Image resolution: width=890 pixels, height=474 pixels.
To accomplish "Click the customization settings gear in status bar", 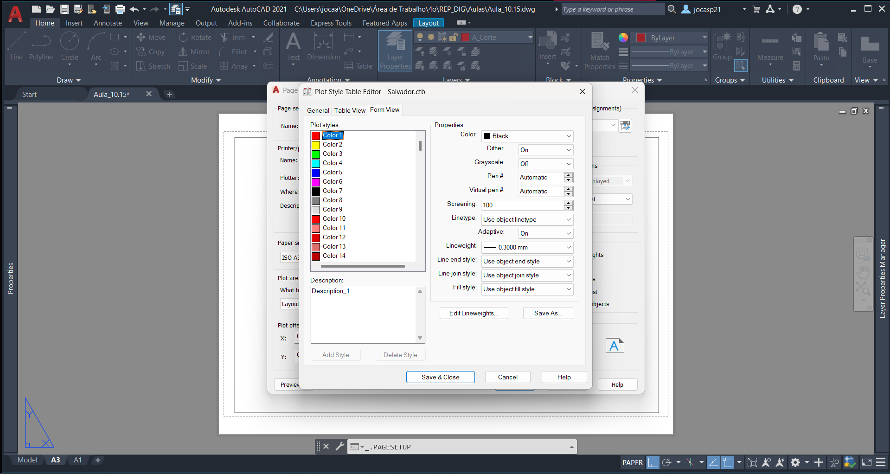I will pos(795,462).
